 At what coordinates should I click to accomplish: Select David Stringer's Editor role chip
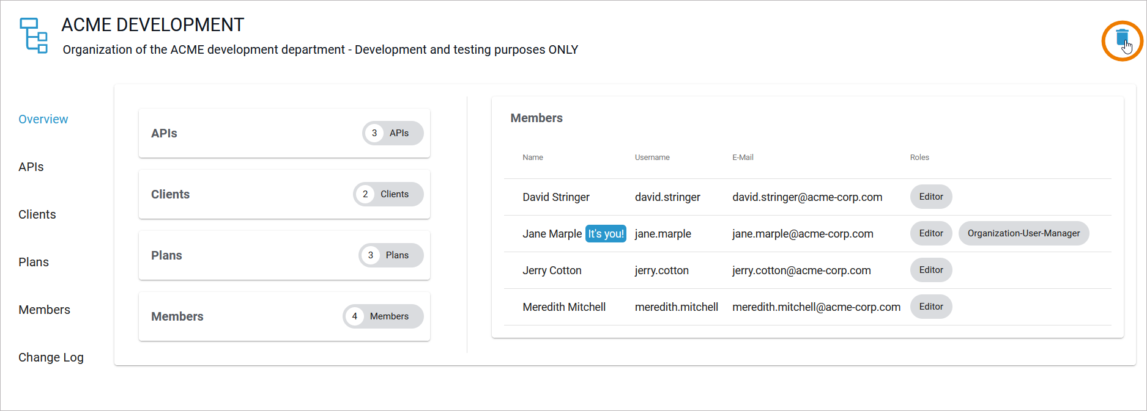point(930,197)
